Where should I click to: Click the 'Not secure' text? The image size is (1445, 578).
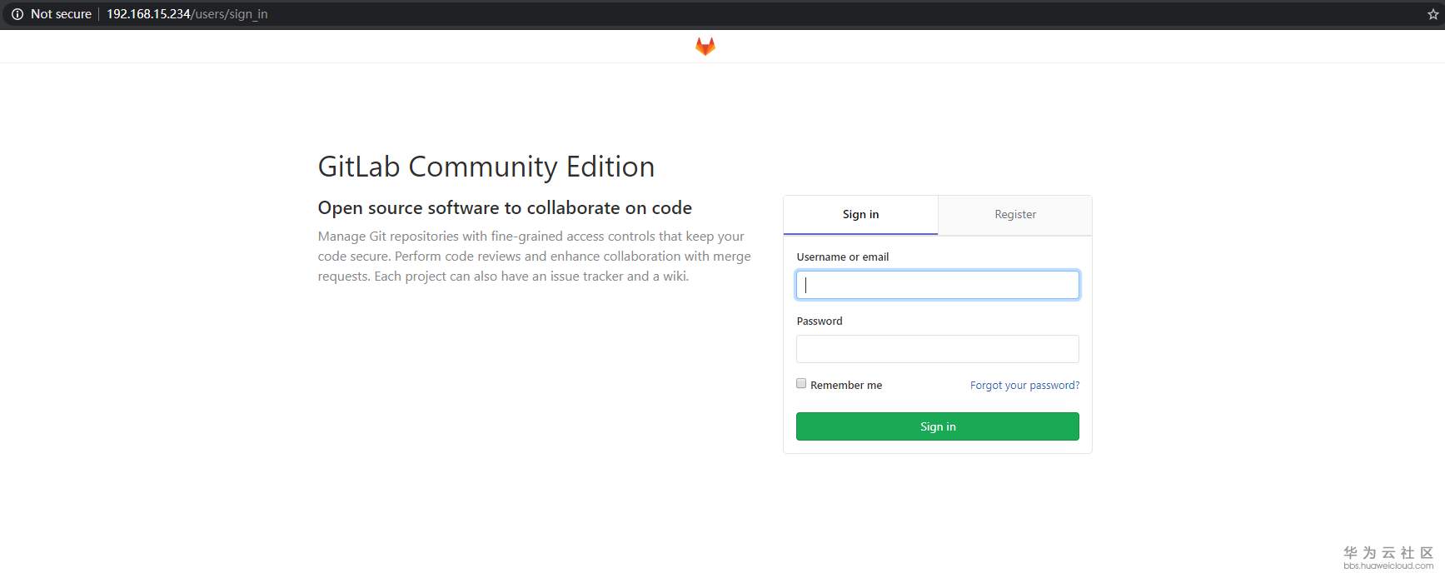(61, 14)
